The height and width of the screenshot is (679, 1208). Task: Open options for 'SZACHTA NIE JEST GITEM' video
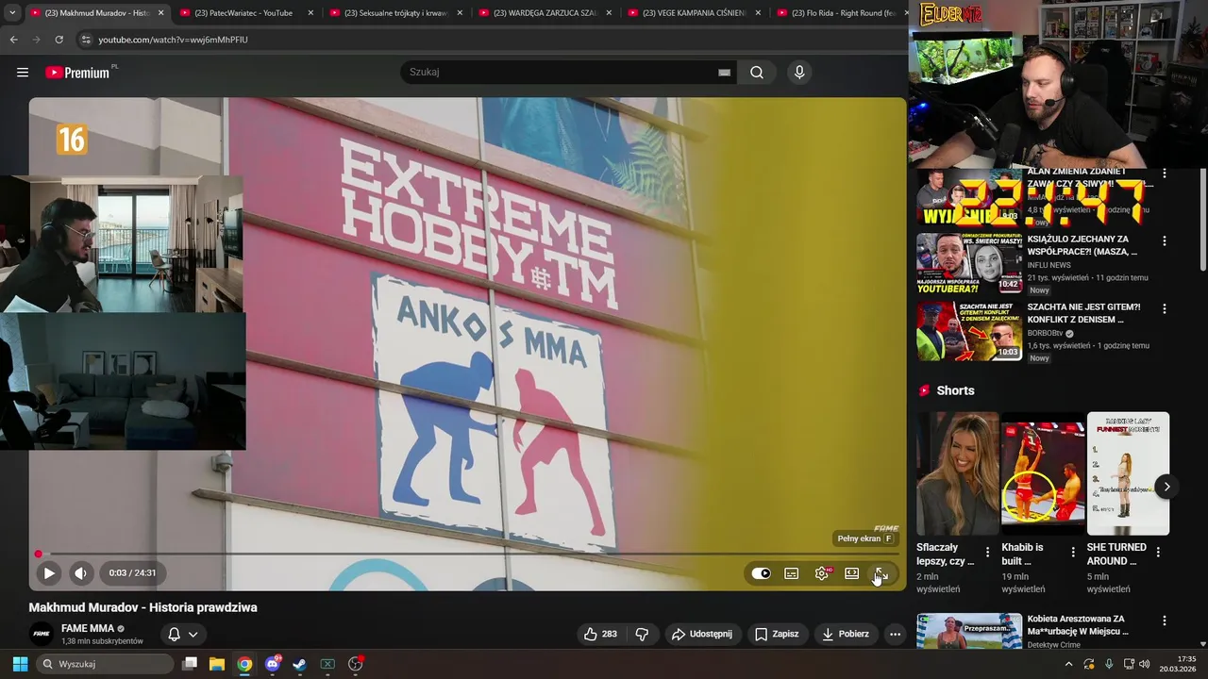click(1164, 309)
